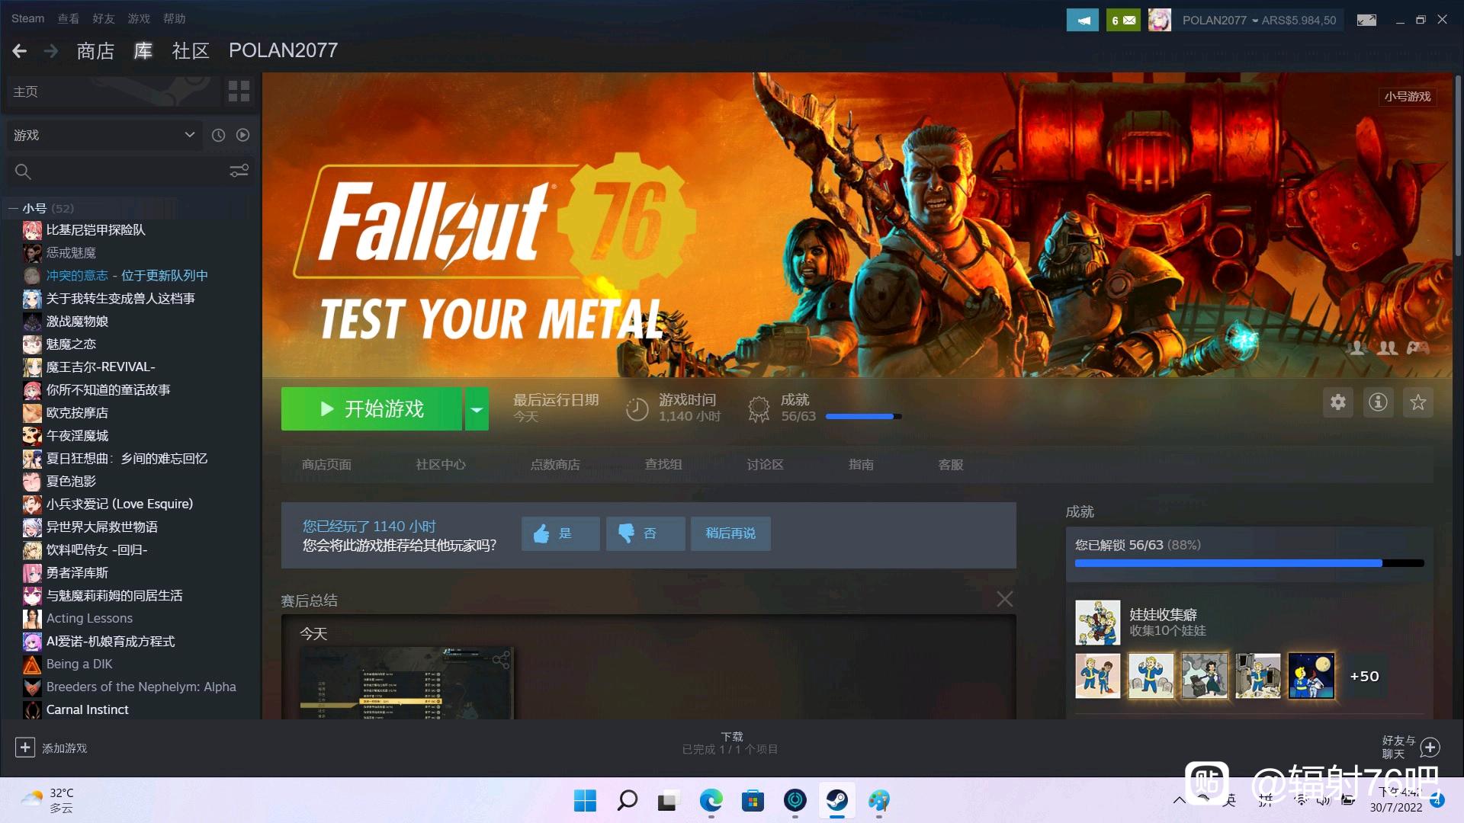The image size is (1464, 823).
Task: Share the screenshot via share icon
Action: coord(501,659)
